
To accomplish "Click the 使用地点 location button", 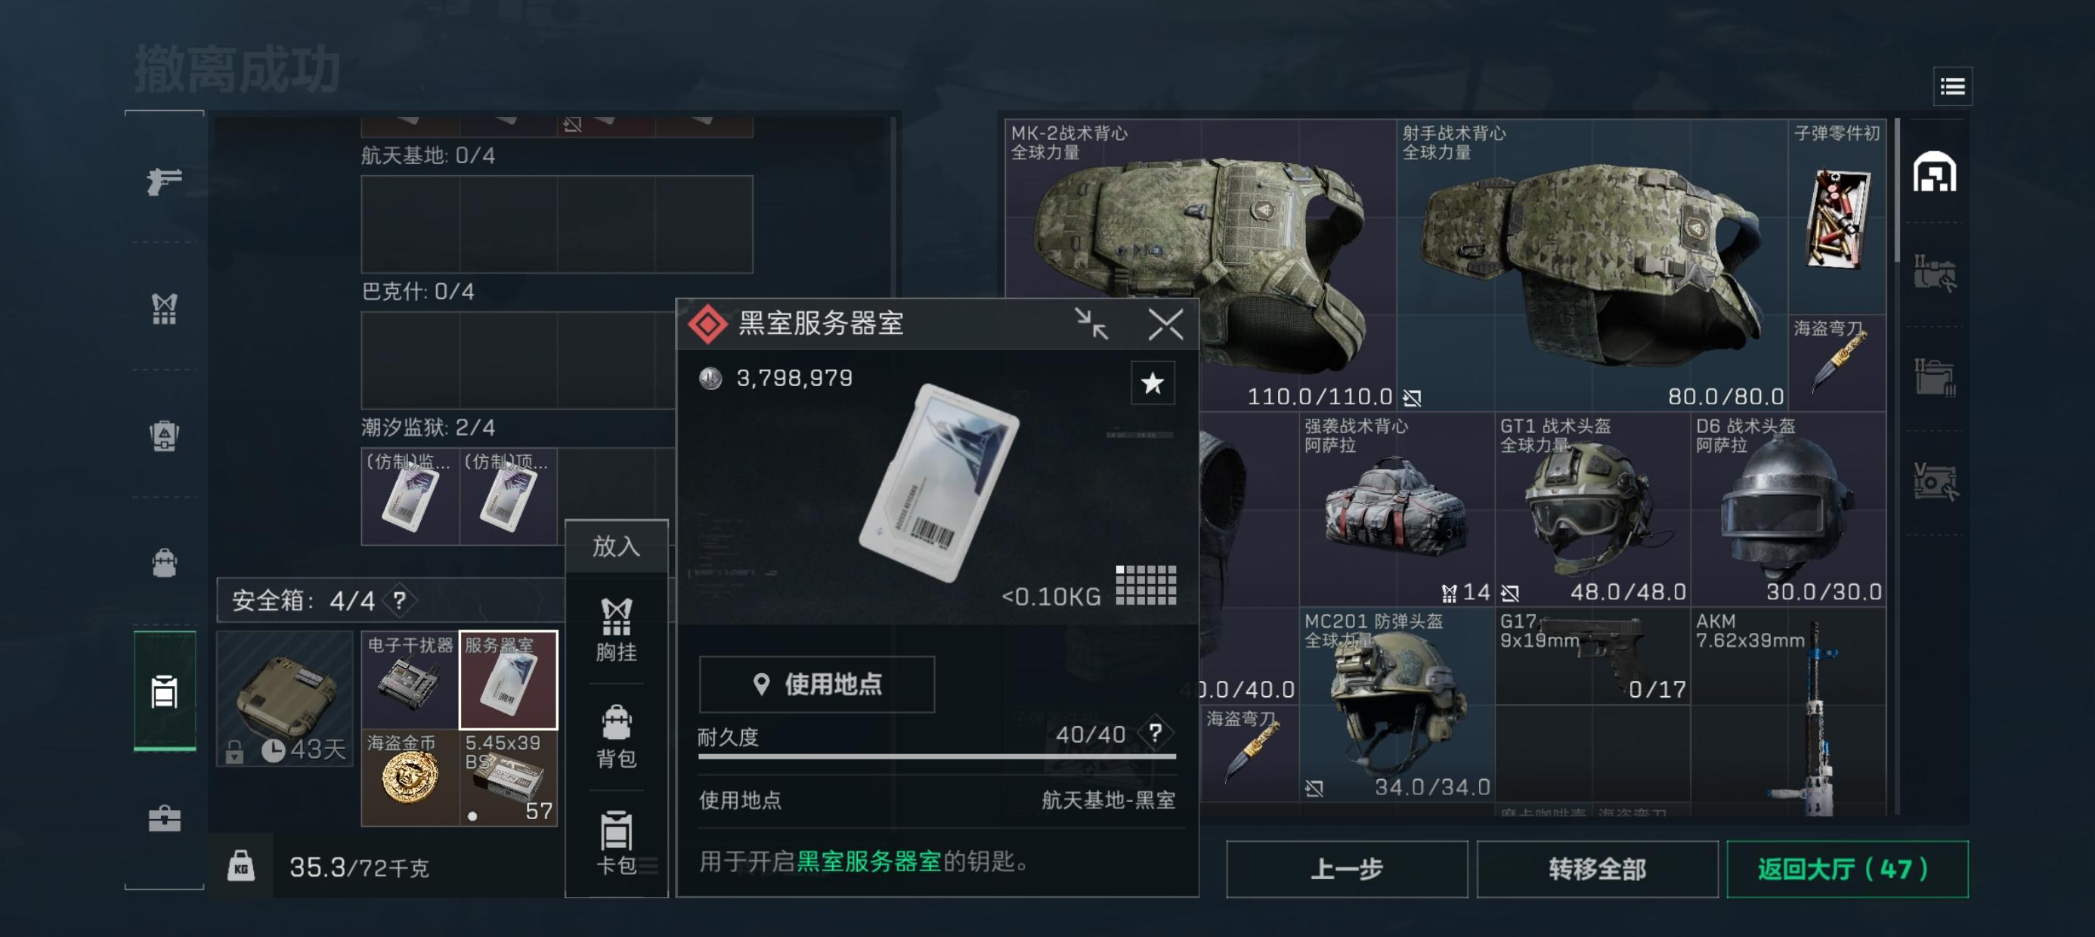I will pyautogui.click(x=816, y=684).
